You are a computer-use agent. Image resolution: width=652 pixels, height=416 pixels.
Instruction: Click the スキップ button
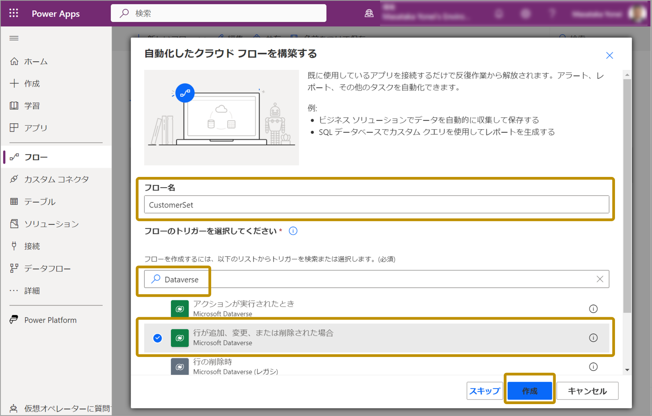pyautogui.click(x=484, y=391)
